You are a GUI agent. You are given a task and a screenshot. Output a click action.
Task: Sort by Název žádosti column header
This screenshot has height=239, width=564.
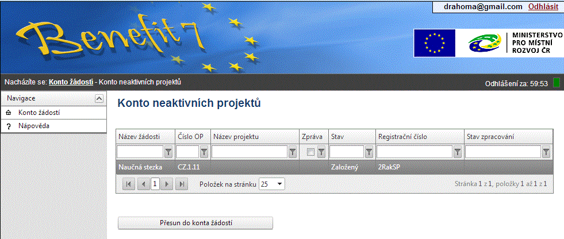139,137
